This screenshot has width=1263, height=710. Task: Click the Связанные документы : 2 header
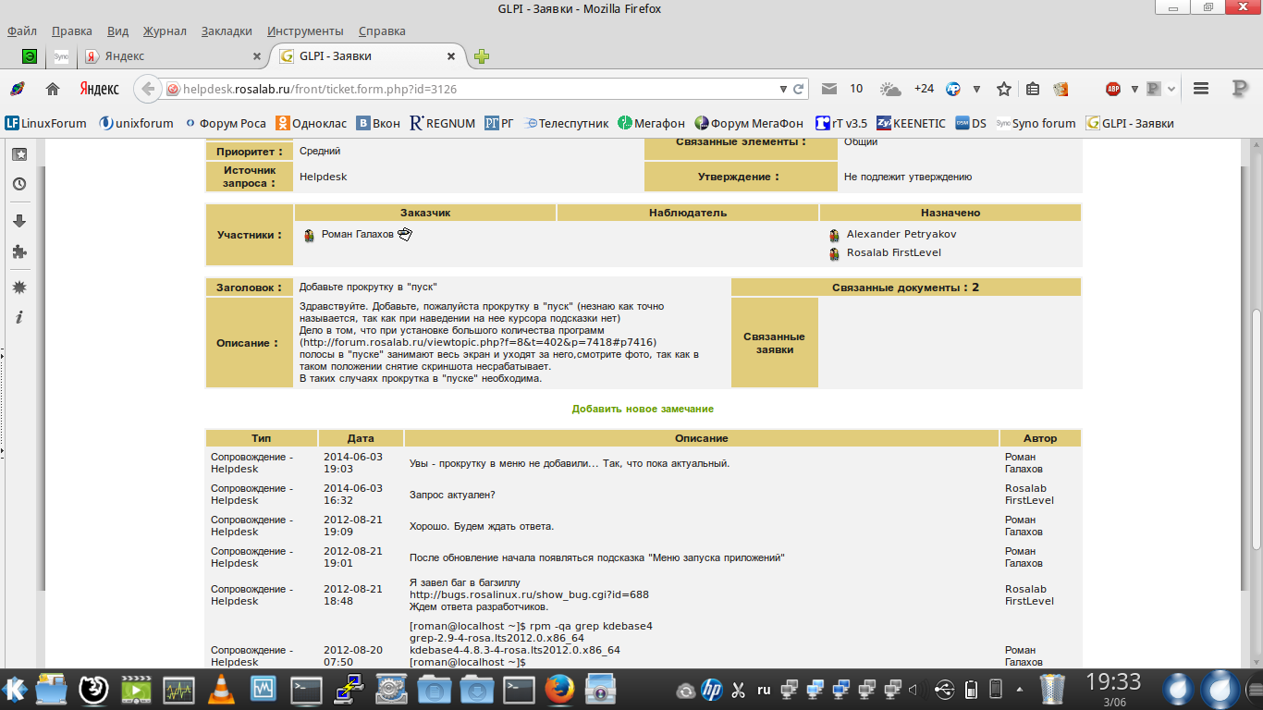point(905,288)
